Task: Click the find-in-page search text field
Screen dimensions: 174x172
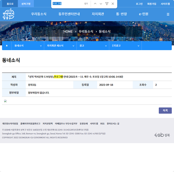Action: pos(68,4)
